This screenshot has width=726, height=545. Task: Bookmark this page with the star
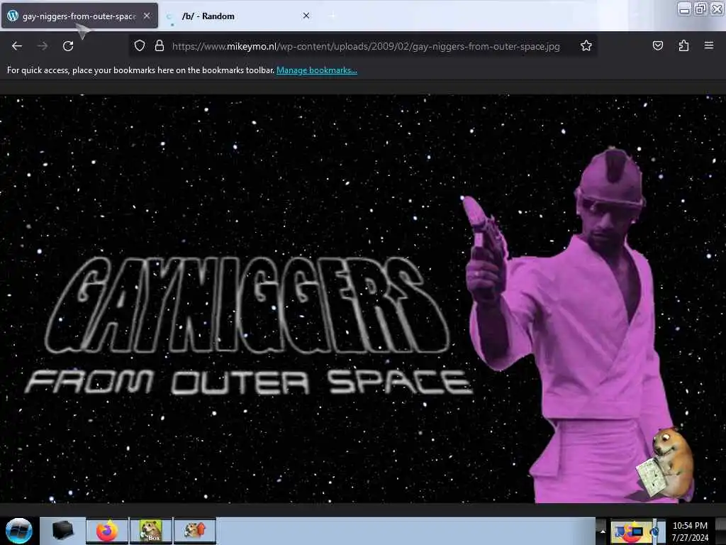(586, 46)
